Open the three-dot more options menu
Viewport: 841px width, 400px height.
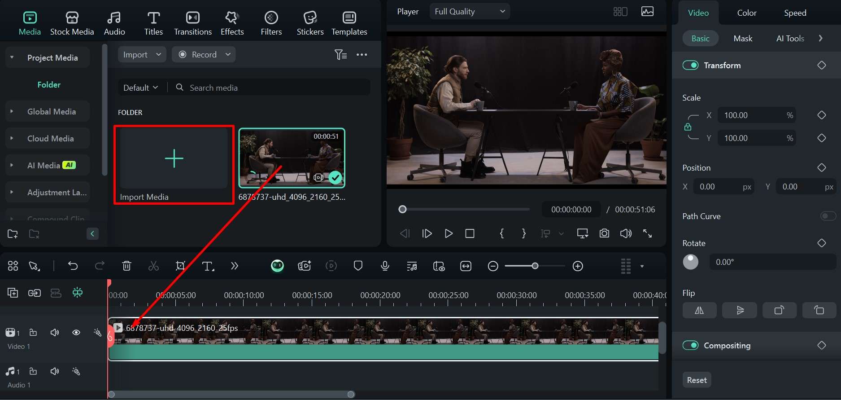[x=362, y=55]
